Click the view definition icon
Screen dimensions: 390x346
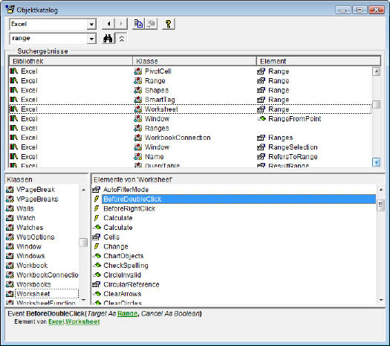tap(152, 24)
